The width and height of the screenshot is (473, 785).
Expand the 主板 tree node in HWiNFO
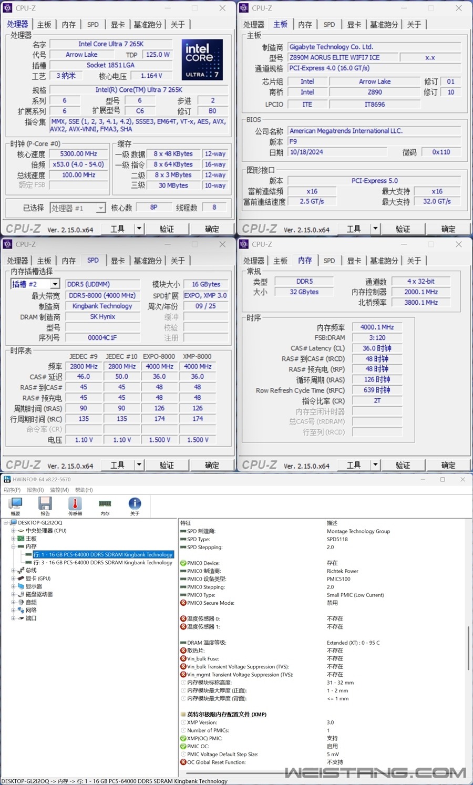(13, 539)
